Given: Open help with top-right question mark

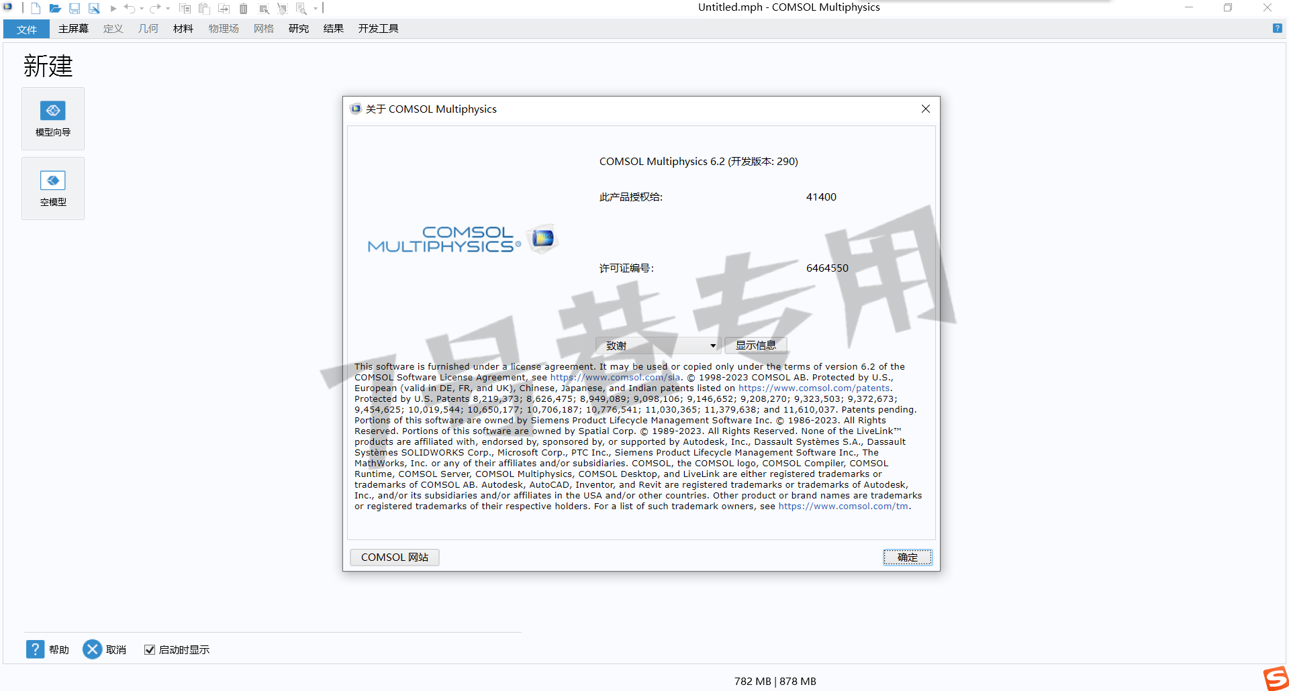Looking at the screenshot, I should click(x=1277, y=28).
